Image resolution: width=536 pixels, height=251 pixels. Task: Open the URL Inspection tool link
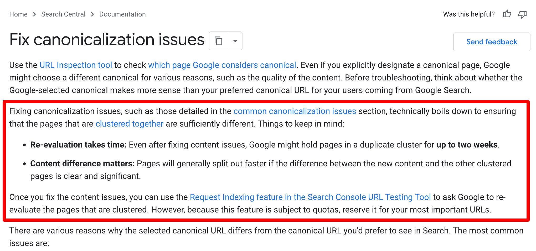pyautogui.click(x=76, y=65)
